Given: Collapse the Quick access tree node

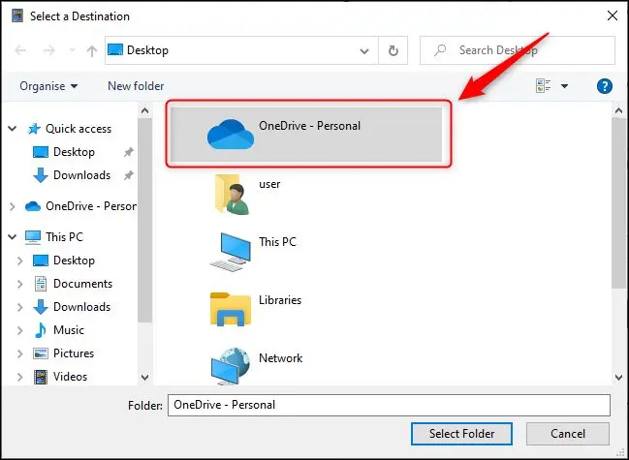Looking at the screenshot, I should 13,129.
